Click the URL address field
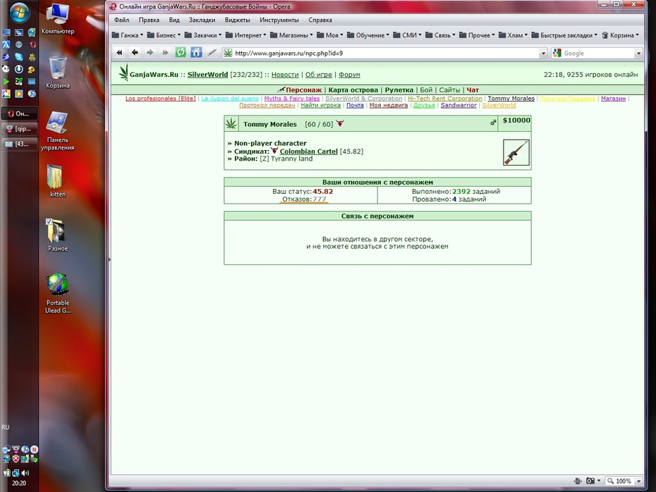This screenshot has height=492, width=656. [x=385, y=53]
